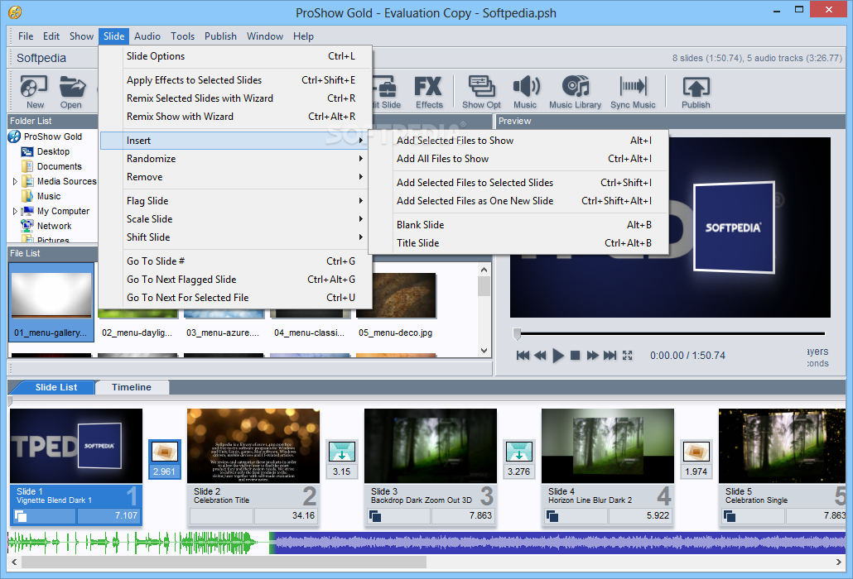Insert a Blank Slide
This screenshot has width=853, height=579.
518,225
